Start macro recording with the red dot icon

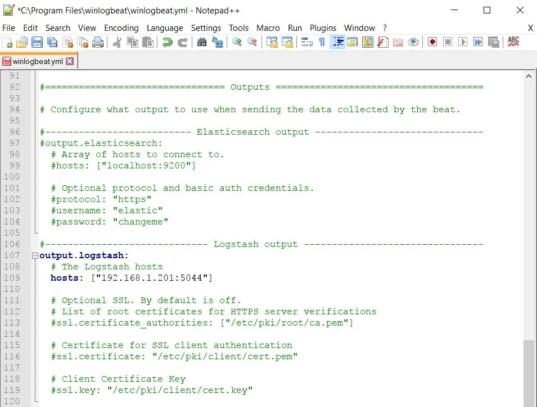point(432,42)
